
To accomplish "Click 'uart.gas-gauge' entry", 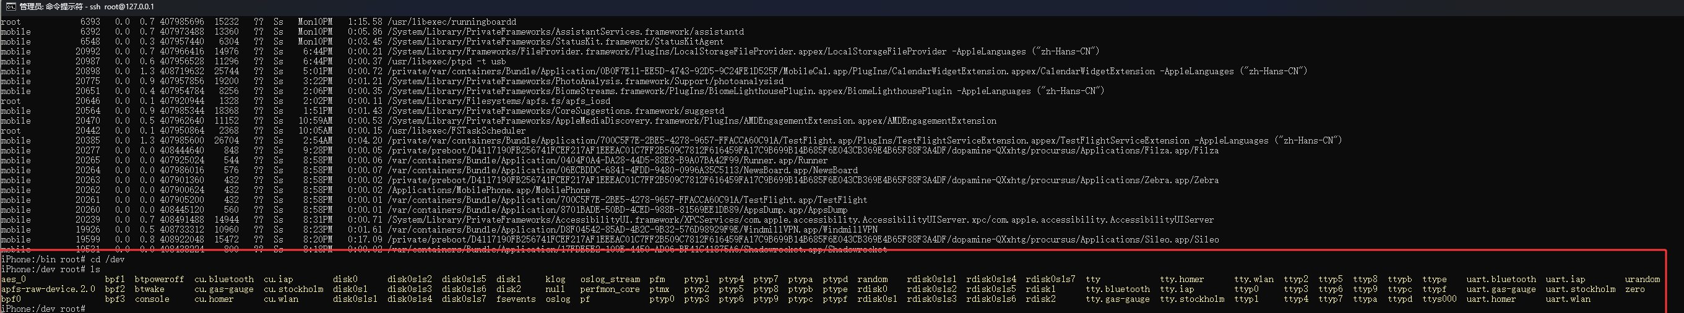I will click(x=1501, y=289).
